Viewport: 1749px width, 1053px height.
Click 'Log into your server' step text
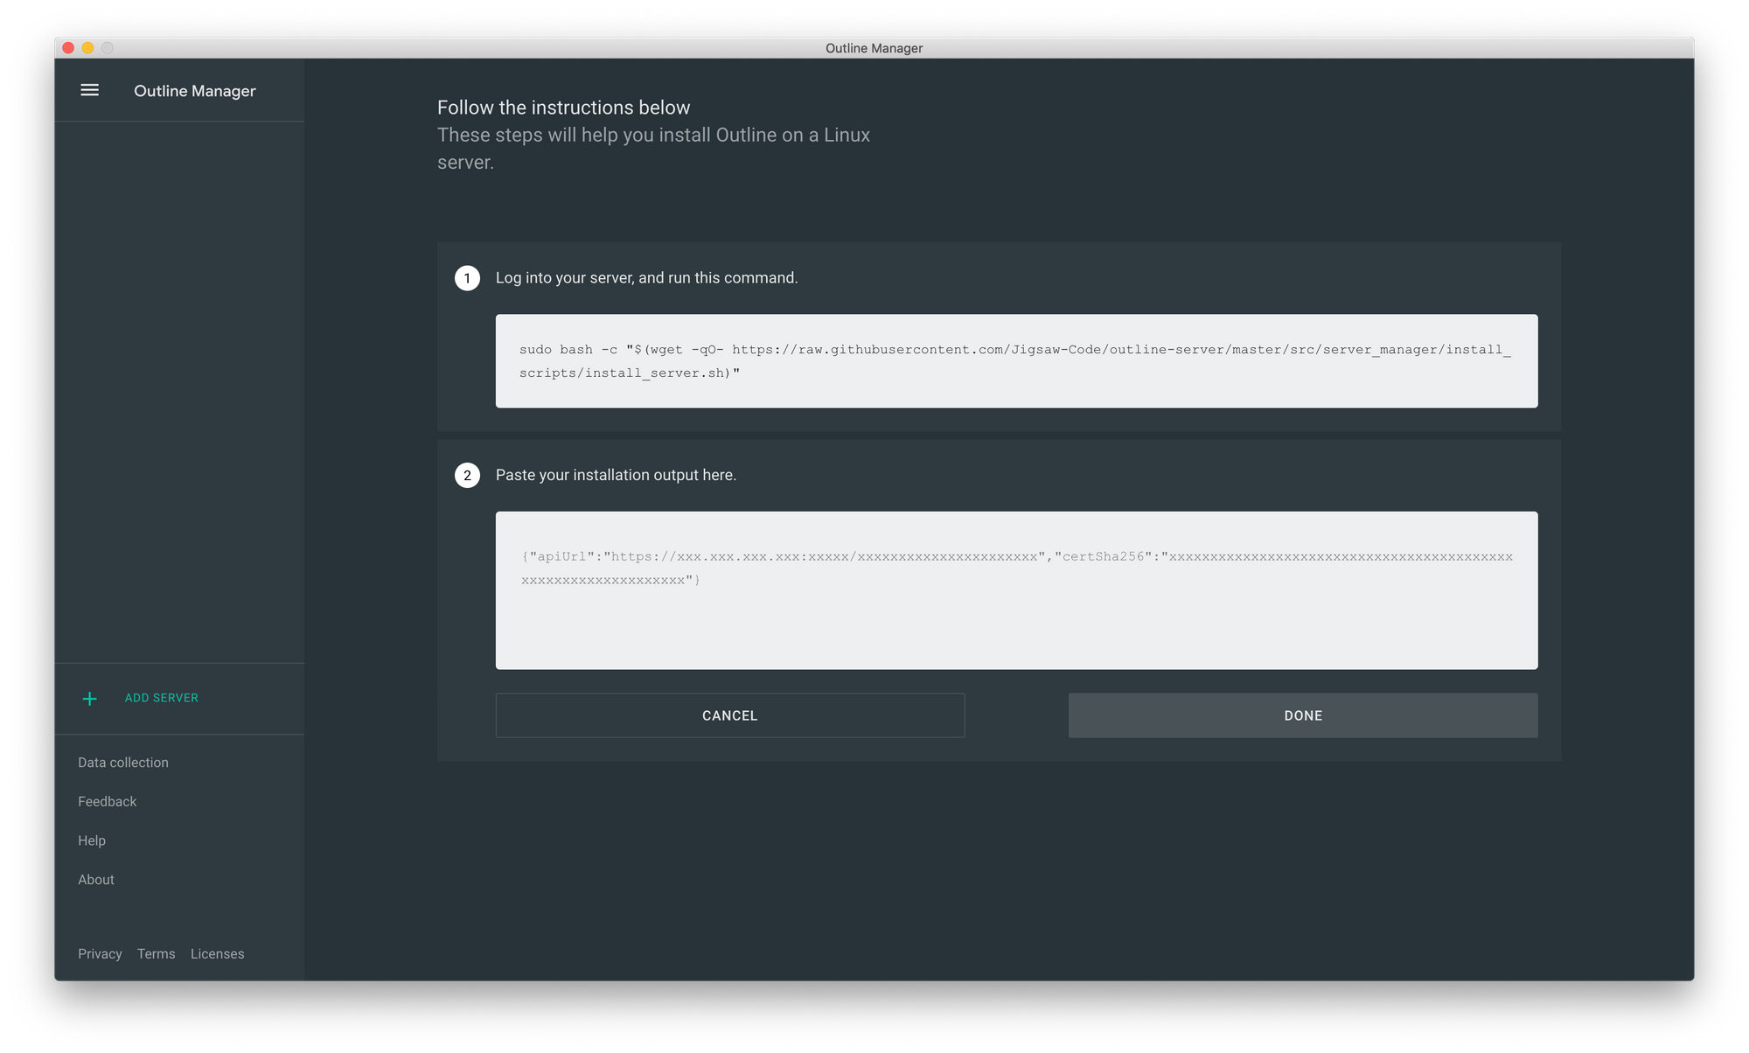(646, 278)
